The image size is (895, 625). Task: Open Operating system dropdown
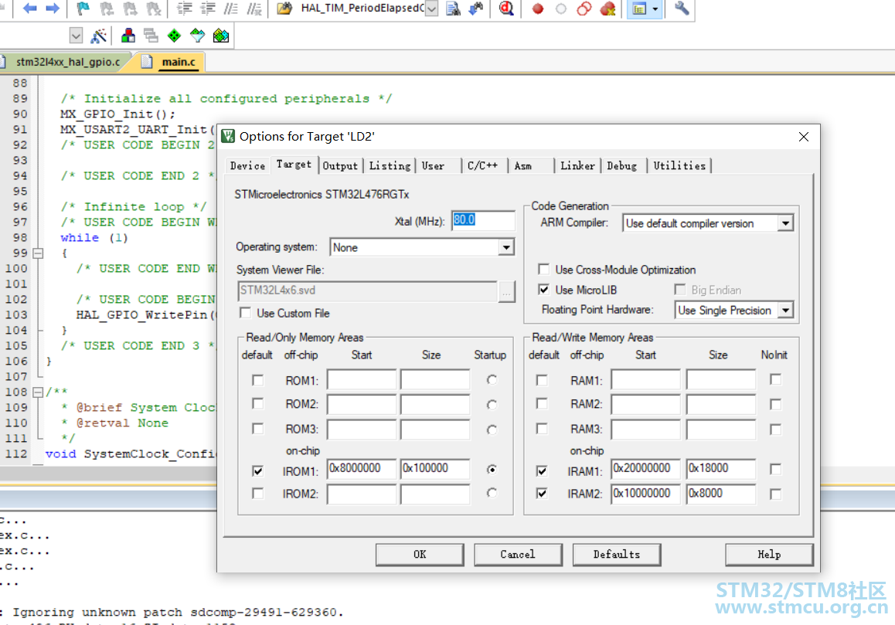[x=505, y=247]
